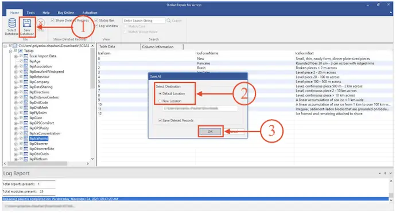Open the Tools ribbon tab
Viewport: 396px width, 213px height.
coord(30,13)
